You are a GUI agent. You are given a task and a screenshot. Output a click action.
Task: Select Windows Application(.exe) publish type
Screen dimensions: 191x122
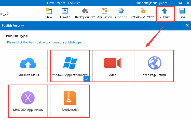coord(70,66)
